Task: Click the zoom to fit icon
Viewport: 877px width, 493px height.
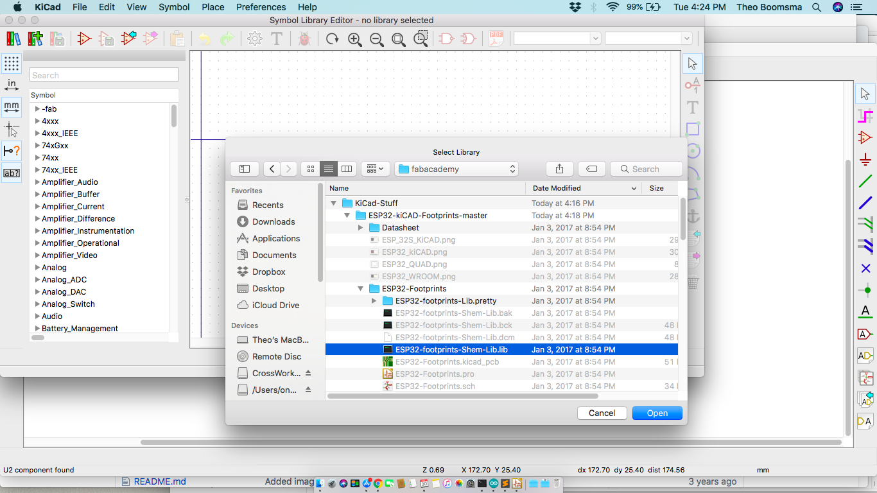Action: (x=399, y=39)
